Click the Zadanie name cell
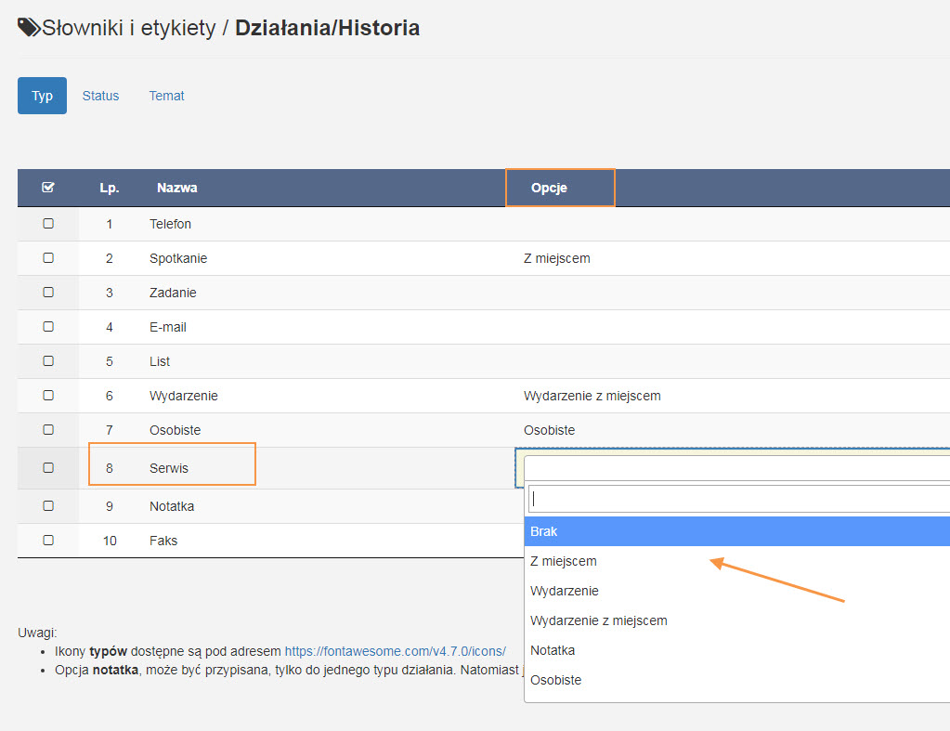 click(173, 293)
